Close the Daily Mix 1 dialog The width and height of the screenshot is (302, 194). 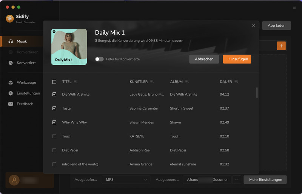pyautogui.click(x=253, y=25)
